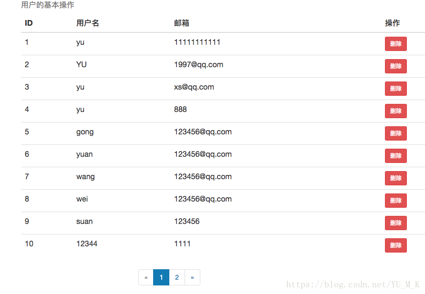Click username suan
Image resolution: width=425 pixels, height=294 pixels.
pos(84,222)
